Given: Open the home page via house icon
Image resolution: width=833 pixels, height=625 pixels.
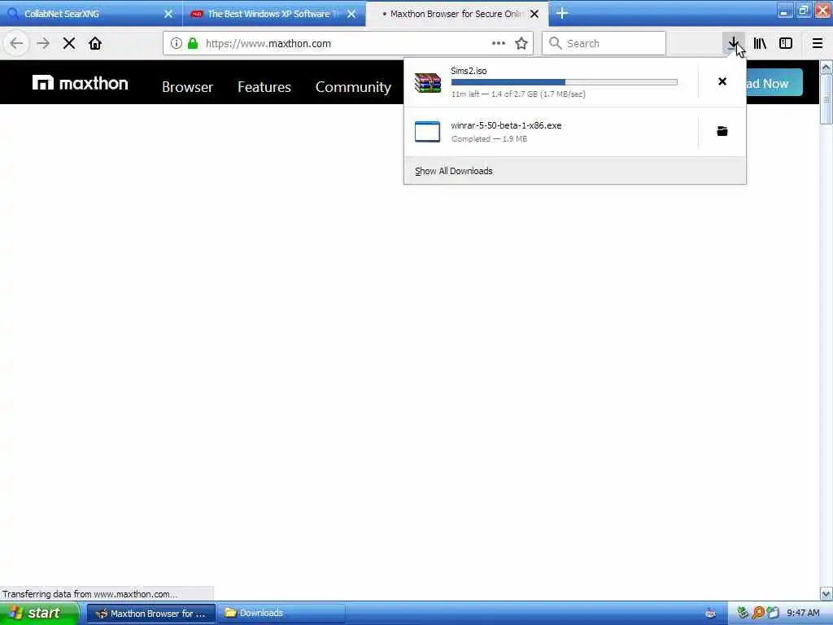Looking at the screenshot, I should click(95, 43).
